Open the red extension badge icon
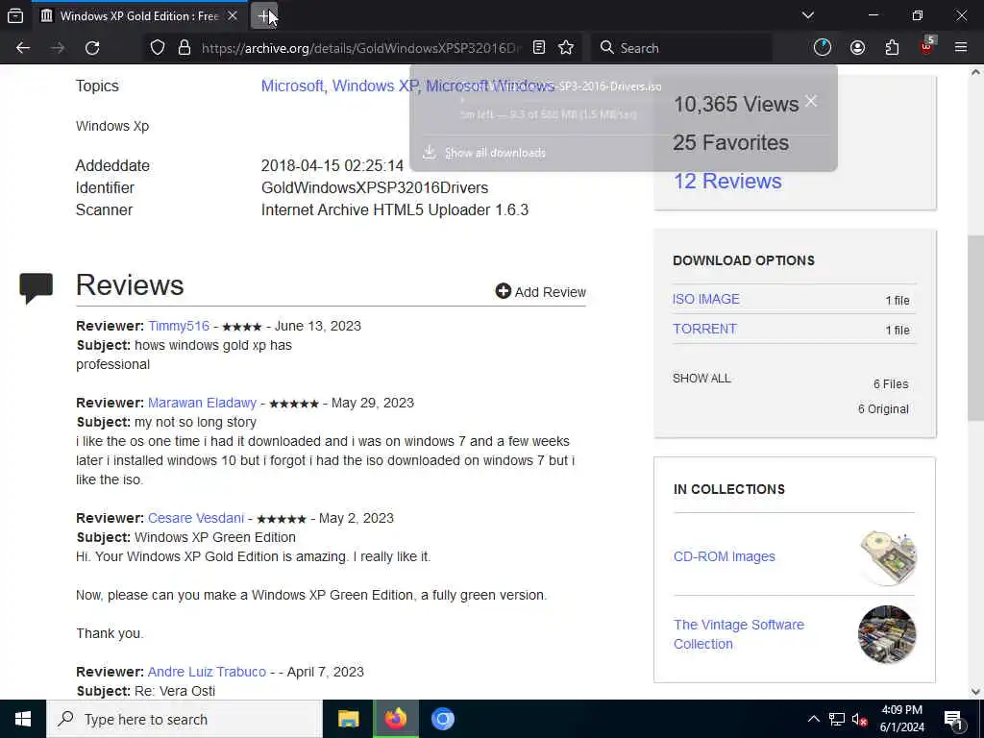Viewport: 984px width, 738px height. pos(927,46)
